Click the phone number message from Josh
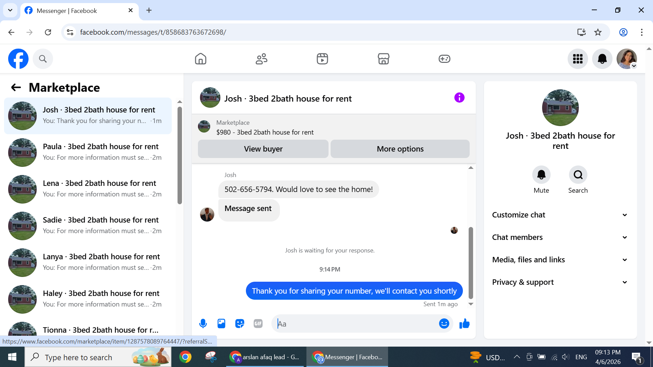 pos(299,189)
